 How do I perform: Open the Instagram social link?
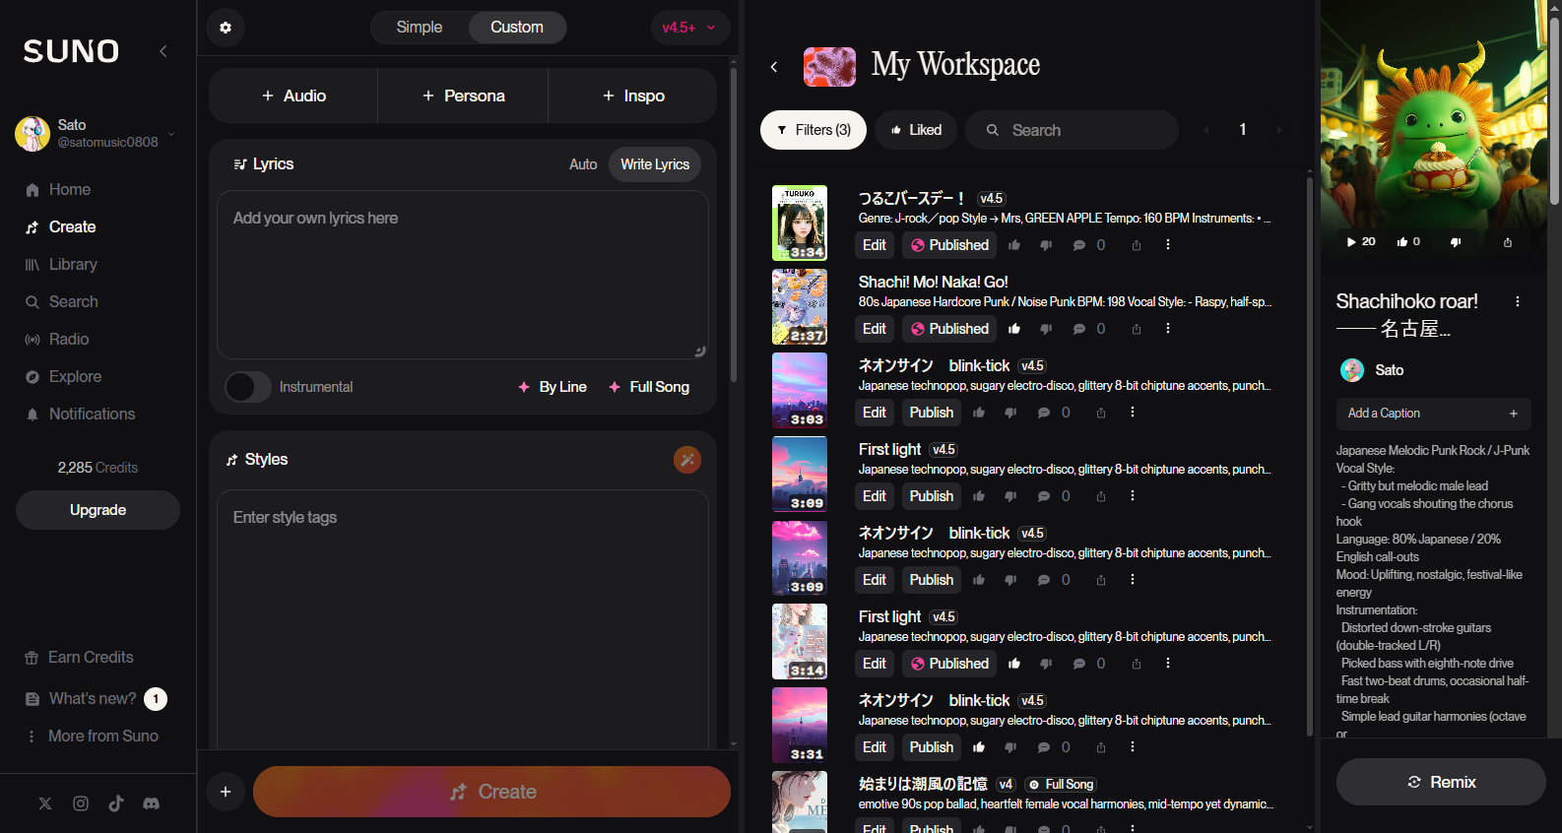tap(81, 803)
